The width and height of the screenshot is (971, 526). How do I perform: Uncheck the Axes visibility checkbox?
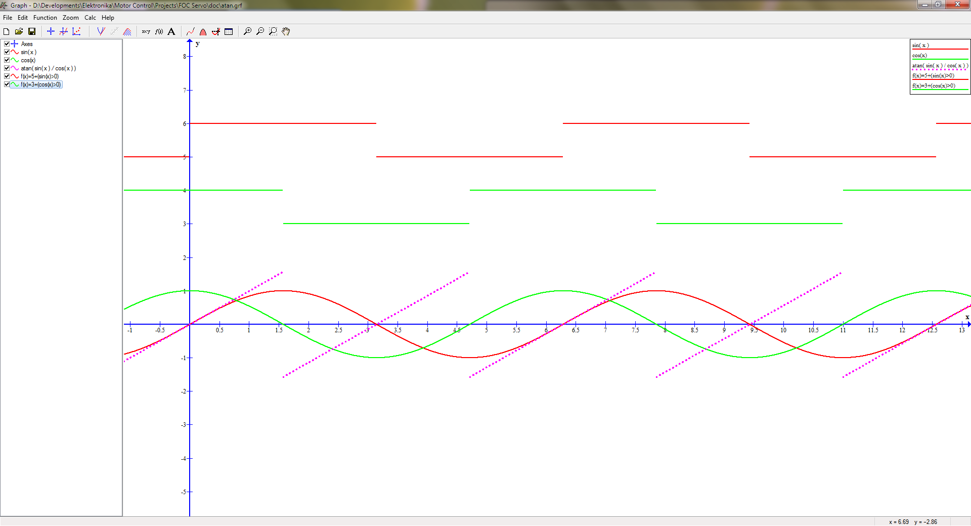pyautogui.click(x=7, y=44)
